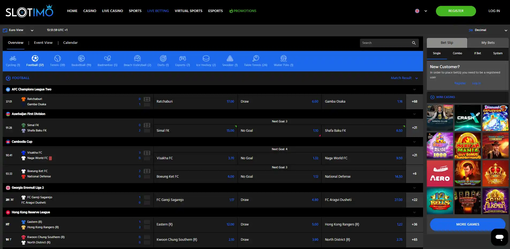Open the Coins of Alkemor game thumbnail
510x249 pixels.
pos(495,201)
